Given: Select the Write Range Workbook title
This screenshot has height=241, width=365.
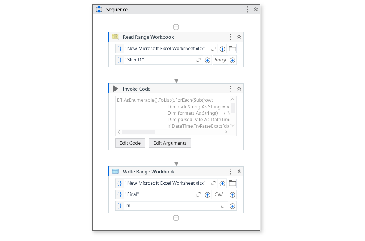Looking at the screenshot, I should click(149, 172).
